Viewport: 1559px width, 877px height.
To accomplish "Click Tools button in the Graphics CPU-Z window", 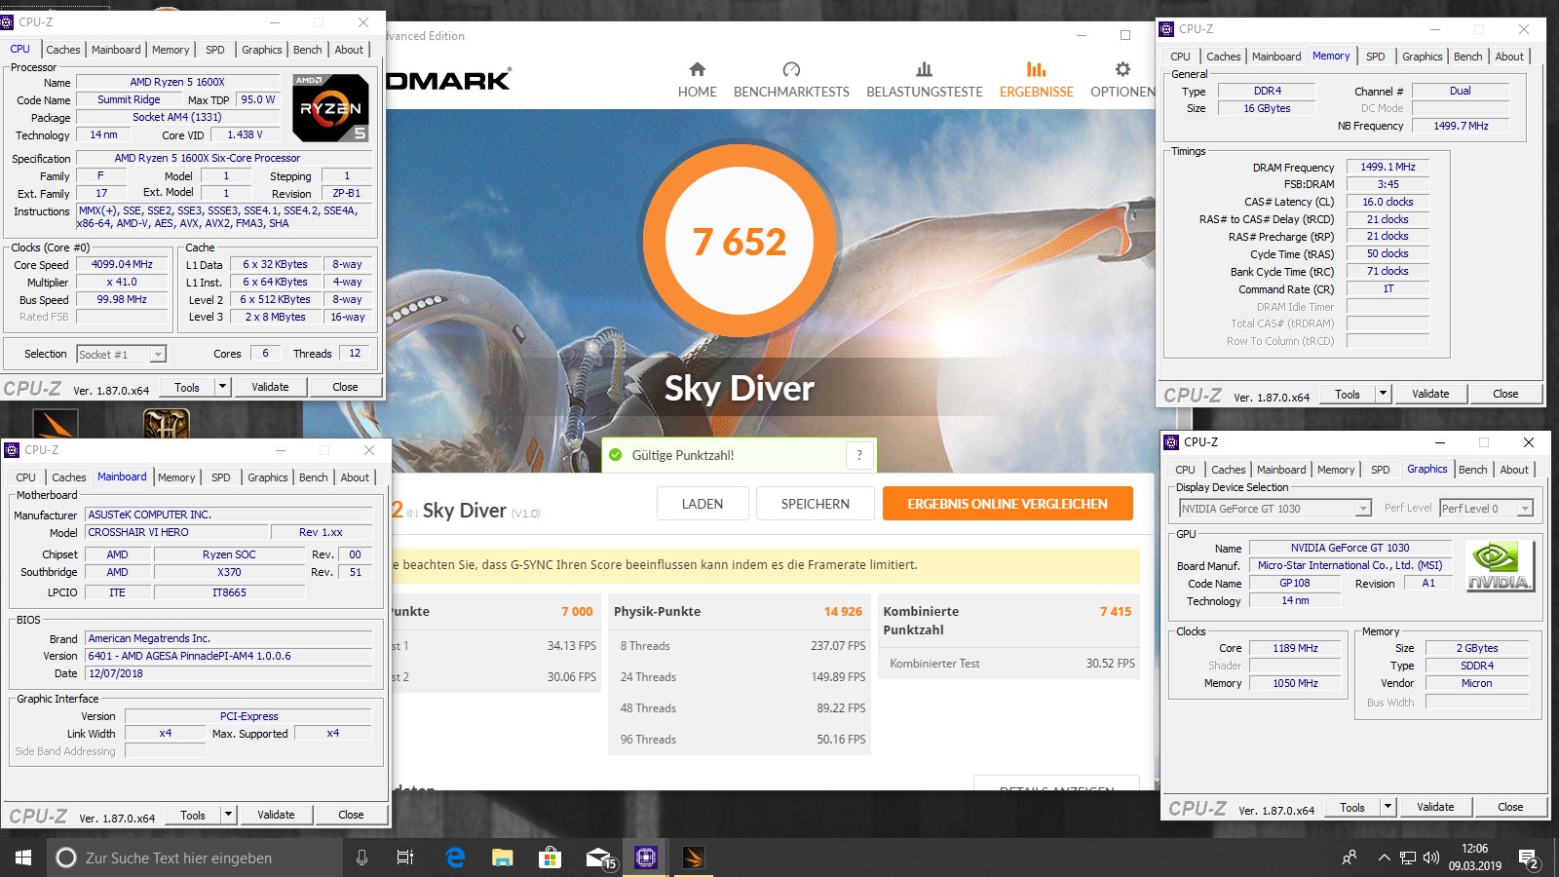I will (1352, 807).
